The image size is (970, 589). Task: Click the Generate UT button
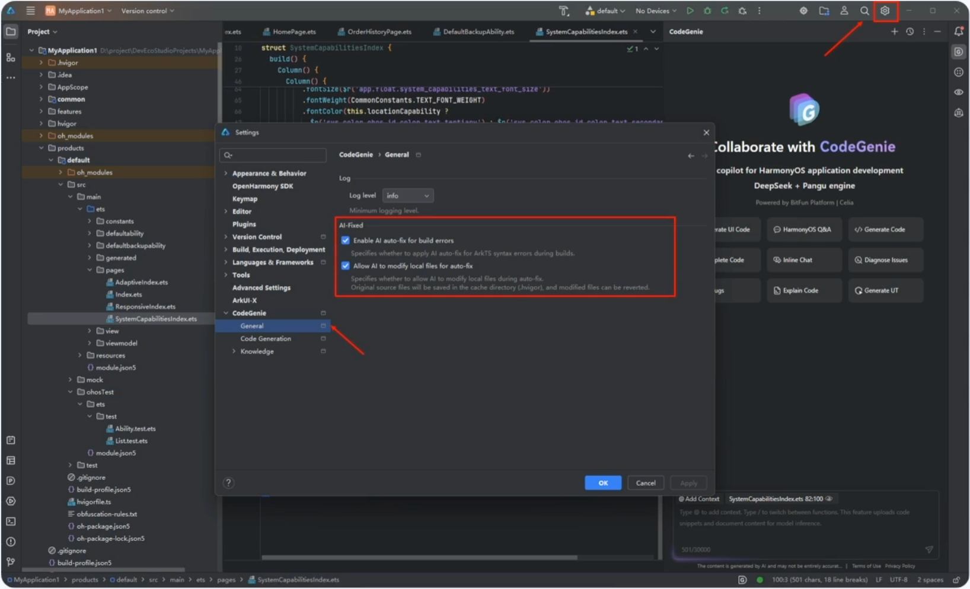click(885, 291)
